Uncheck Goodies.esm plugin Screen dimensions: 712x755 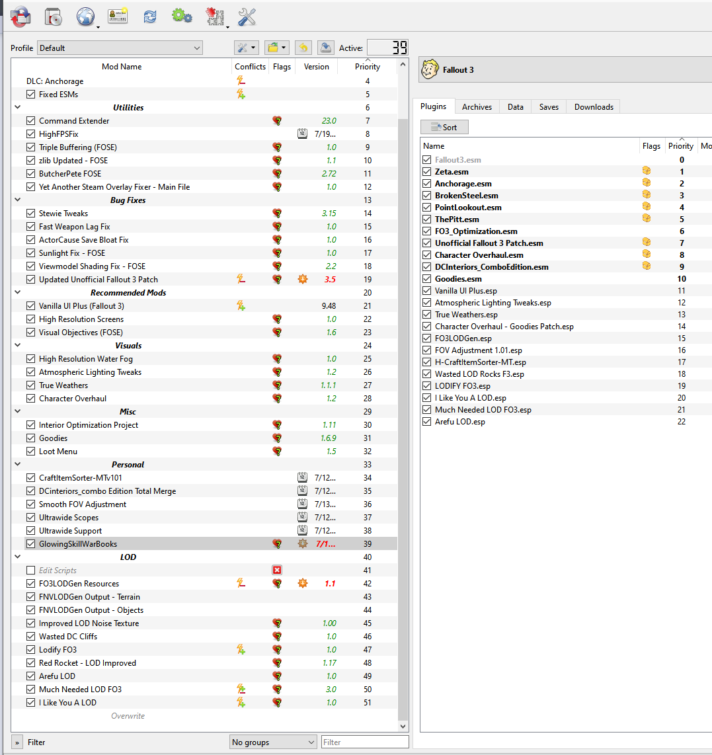point(426,278)
